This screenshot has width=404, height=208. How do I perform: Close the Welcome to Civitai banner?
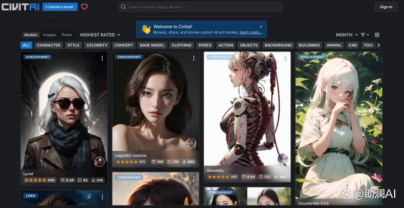pyautogui.click(x=261, y=27)
